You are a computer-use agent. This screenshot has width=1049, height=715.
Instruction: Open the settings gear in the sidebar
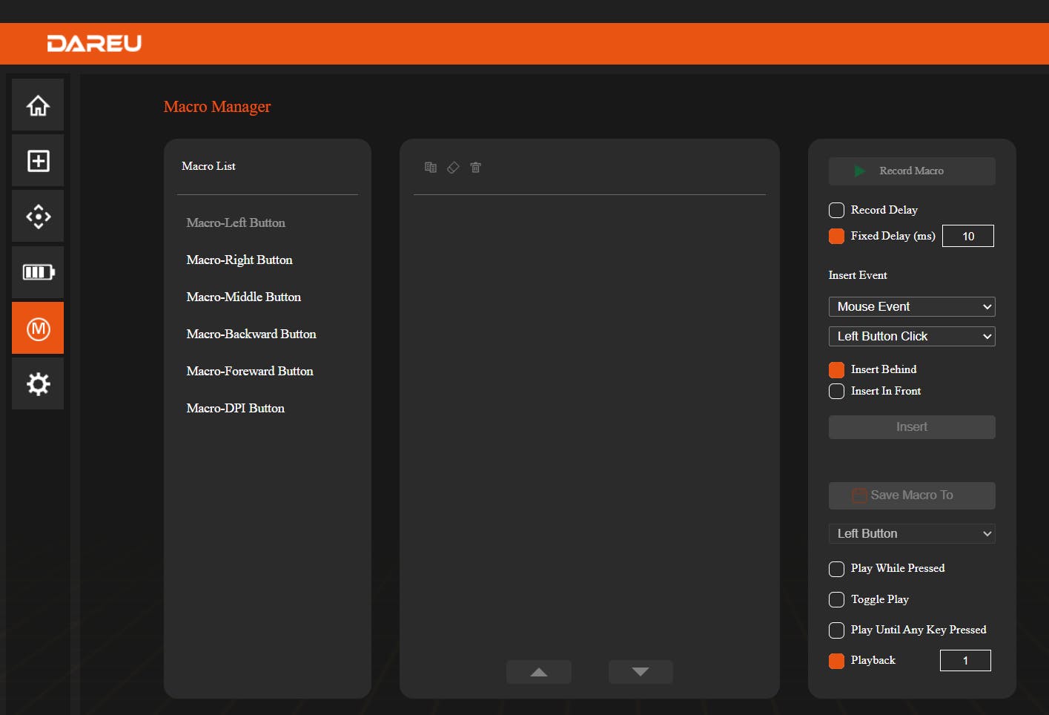[x=38, y=383]
